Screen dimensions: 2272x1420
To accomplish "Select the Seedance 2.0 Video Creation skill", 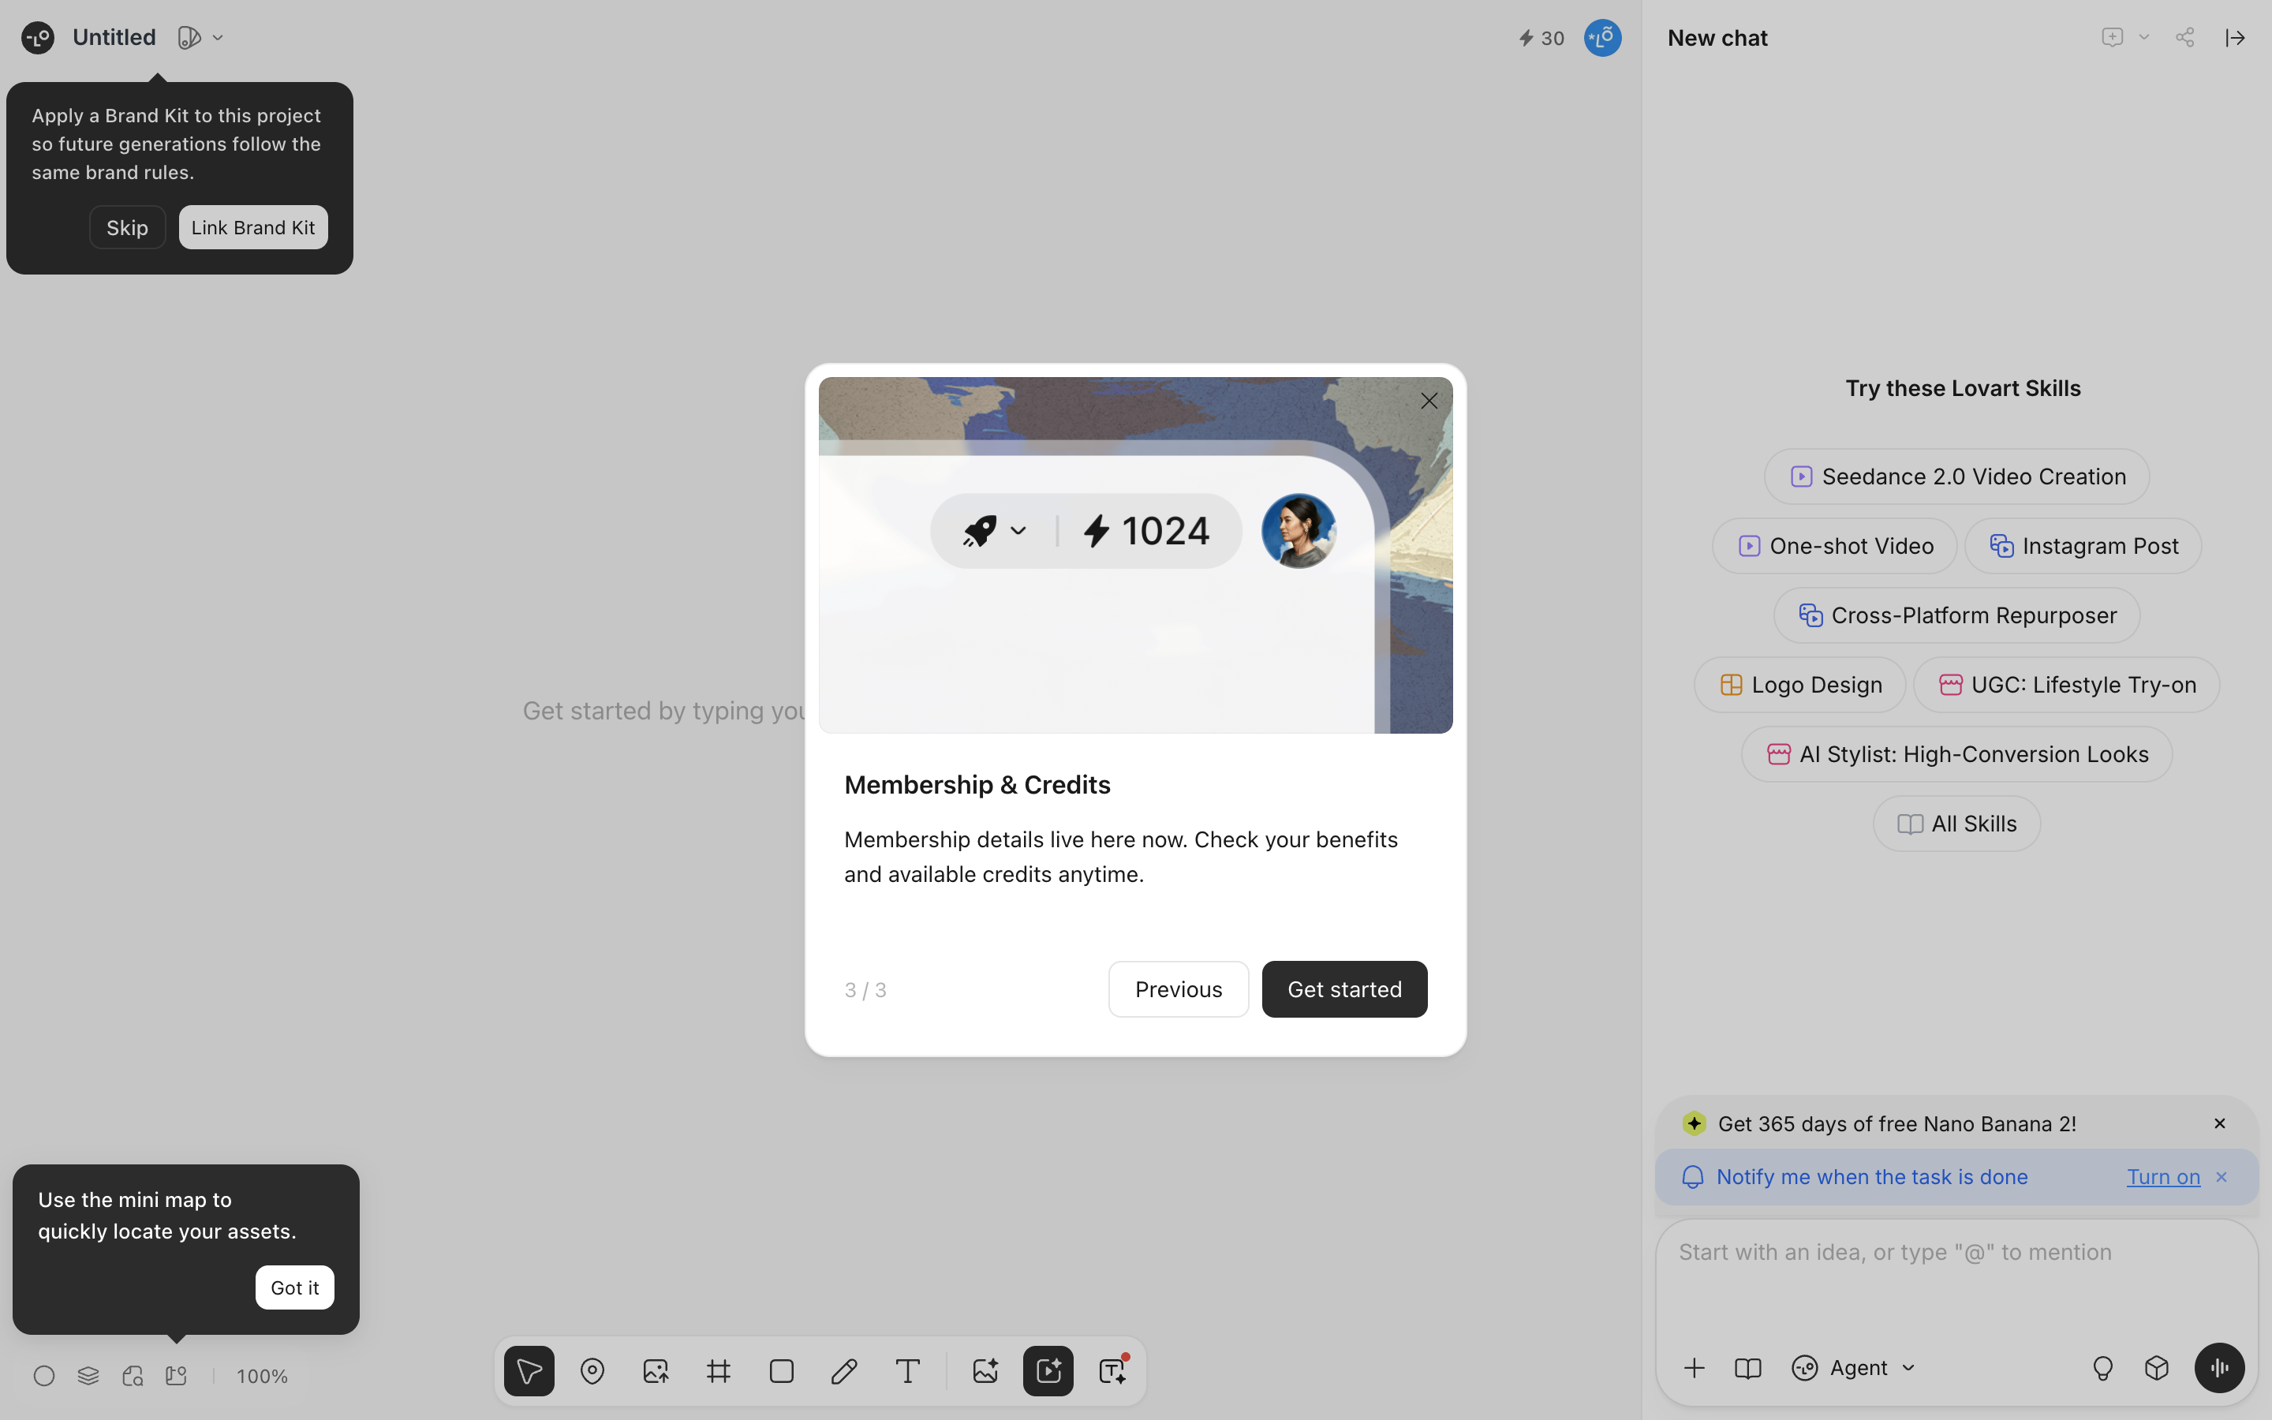I will 1957,476.
